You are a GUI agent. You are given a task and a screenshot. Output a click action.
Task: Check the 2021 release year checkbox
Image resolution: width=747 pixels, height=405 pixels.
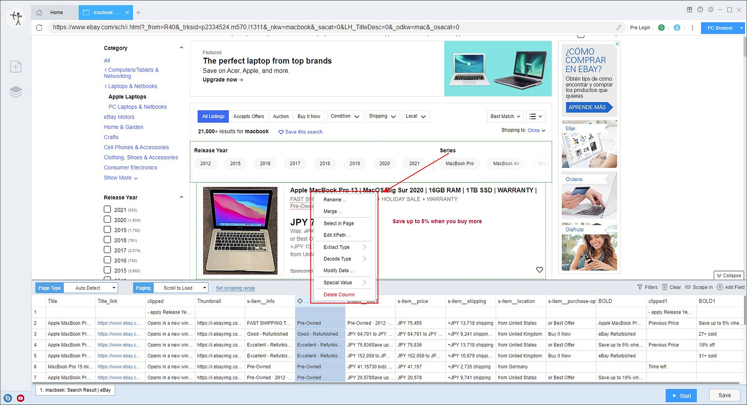107,209
